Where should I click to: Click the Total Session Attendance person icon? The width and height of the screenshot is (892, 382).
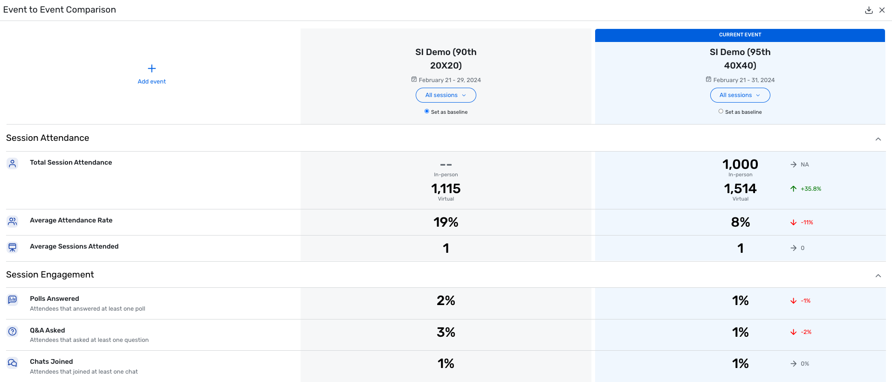[13, 163]
